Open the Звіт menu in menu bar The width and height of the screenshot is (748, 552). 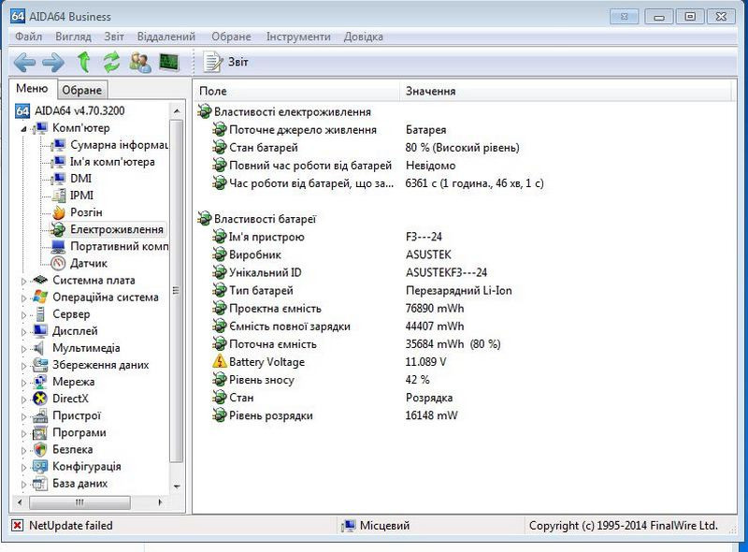(114, 36)
